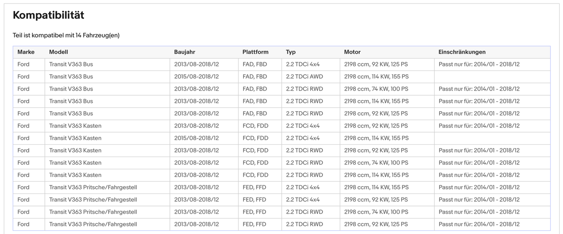
Task: Click the Kompatibilität section heading
Action: tap(48, 15)
